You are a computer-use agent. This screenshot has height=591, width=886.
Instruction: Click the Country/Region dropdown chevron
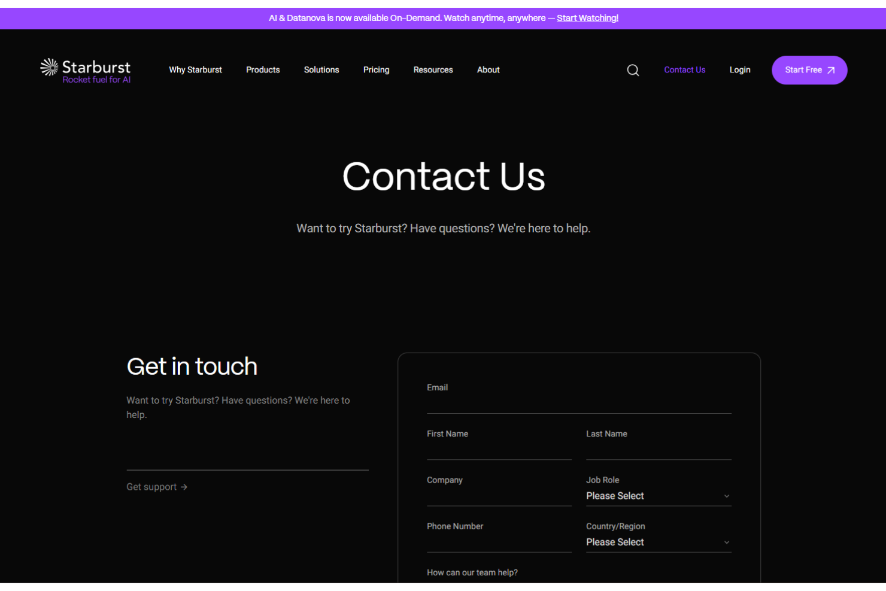pyautogui.click(x=726, y=542)
